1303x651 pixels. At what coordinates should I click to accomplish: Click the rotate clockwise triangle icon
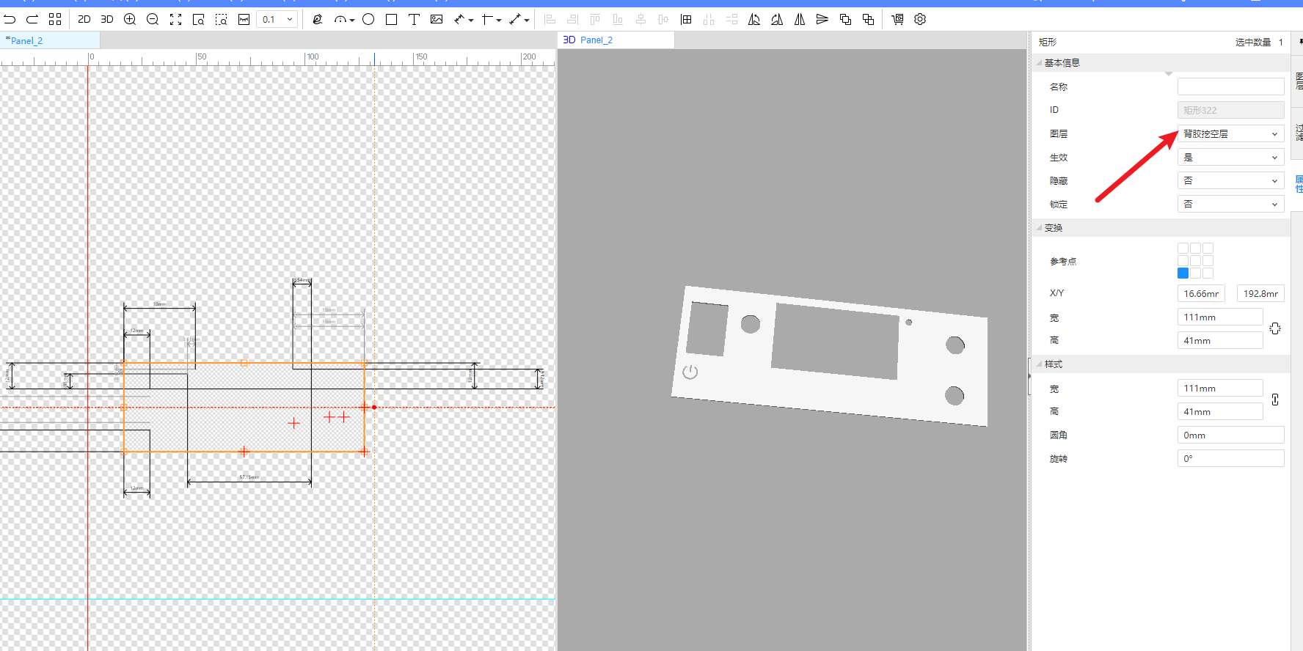pos(777,19)
